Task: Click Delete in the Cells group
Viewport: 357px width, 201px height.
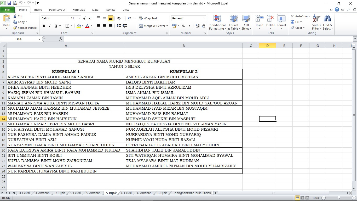Action: [270, 22]
